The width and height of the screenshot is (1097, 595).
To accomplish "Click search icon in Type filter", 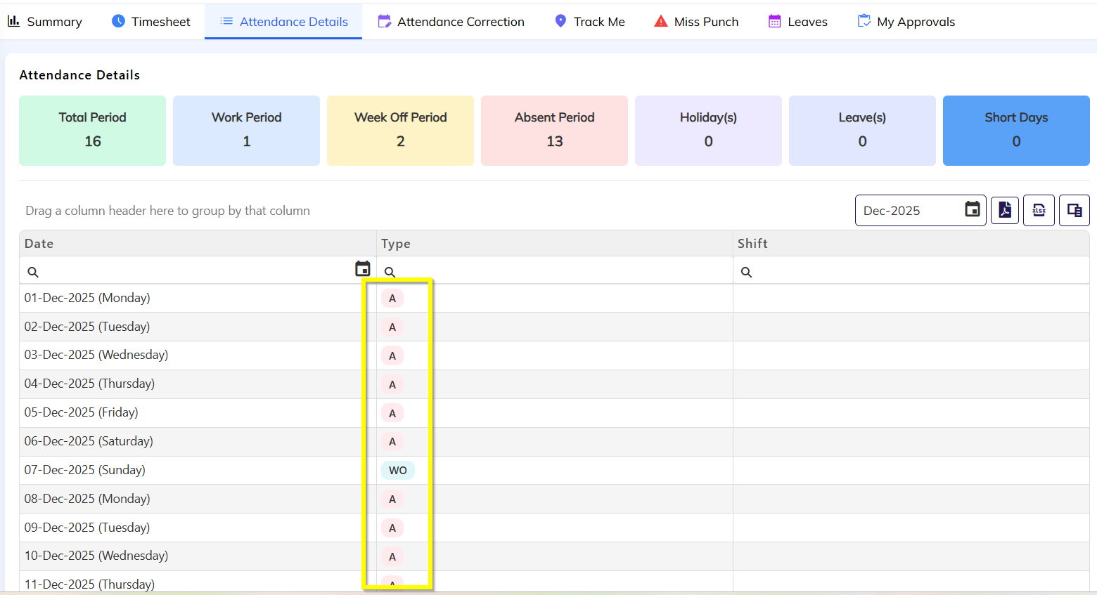I will 390,272.
